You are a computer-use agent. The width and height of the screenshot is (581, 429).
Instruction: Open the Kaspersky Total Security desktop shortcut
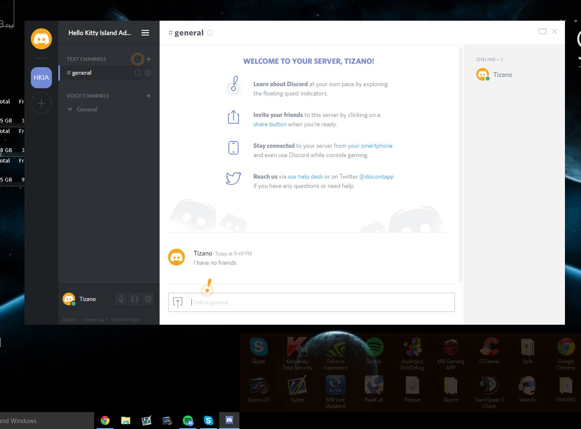[x=297, y=354]
